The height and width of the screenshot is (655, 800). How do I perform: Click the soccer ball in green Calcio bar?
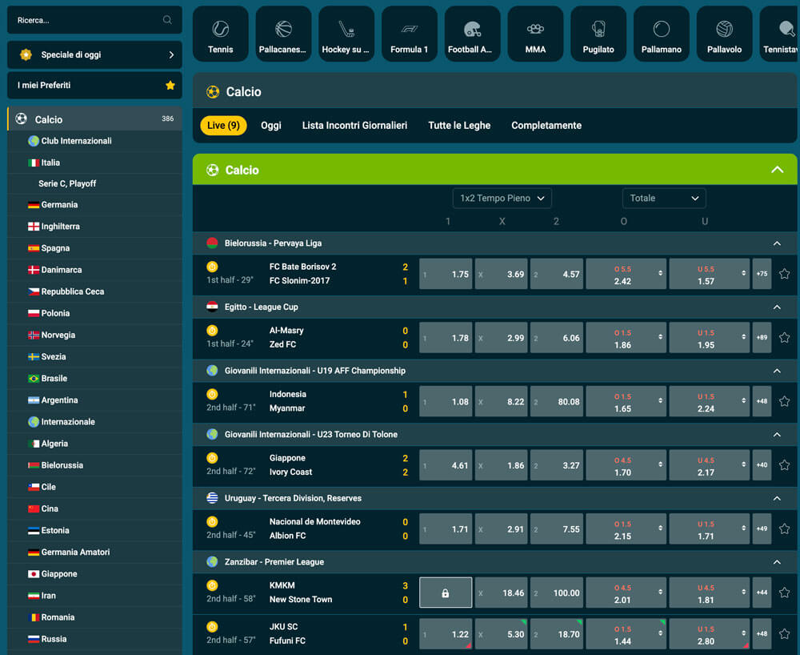[x=212, y=170]
